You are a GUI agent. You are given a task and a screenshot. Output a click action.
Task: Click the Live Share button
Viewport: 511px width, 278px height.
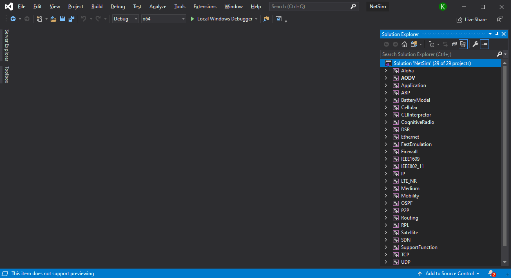point(471,19)
